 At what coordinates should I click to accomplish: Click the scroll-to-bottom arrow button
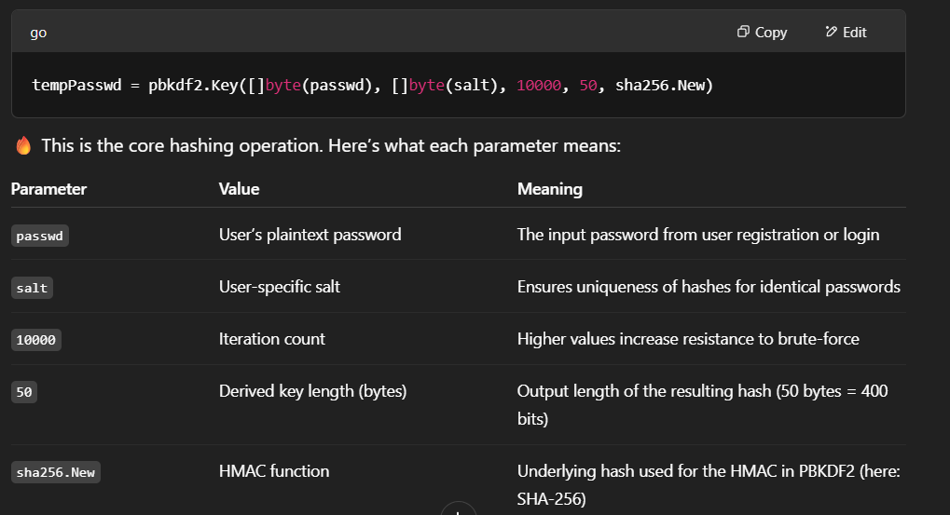pos(458,510)
